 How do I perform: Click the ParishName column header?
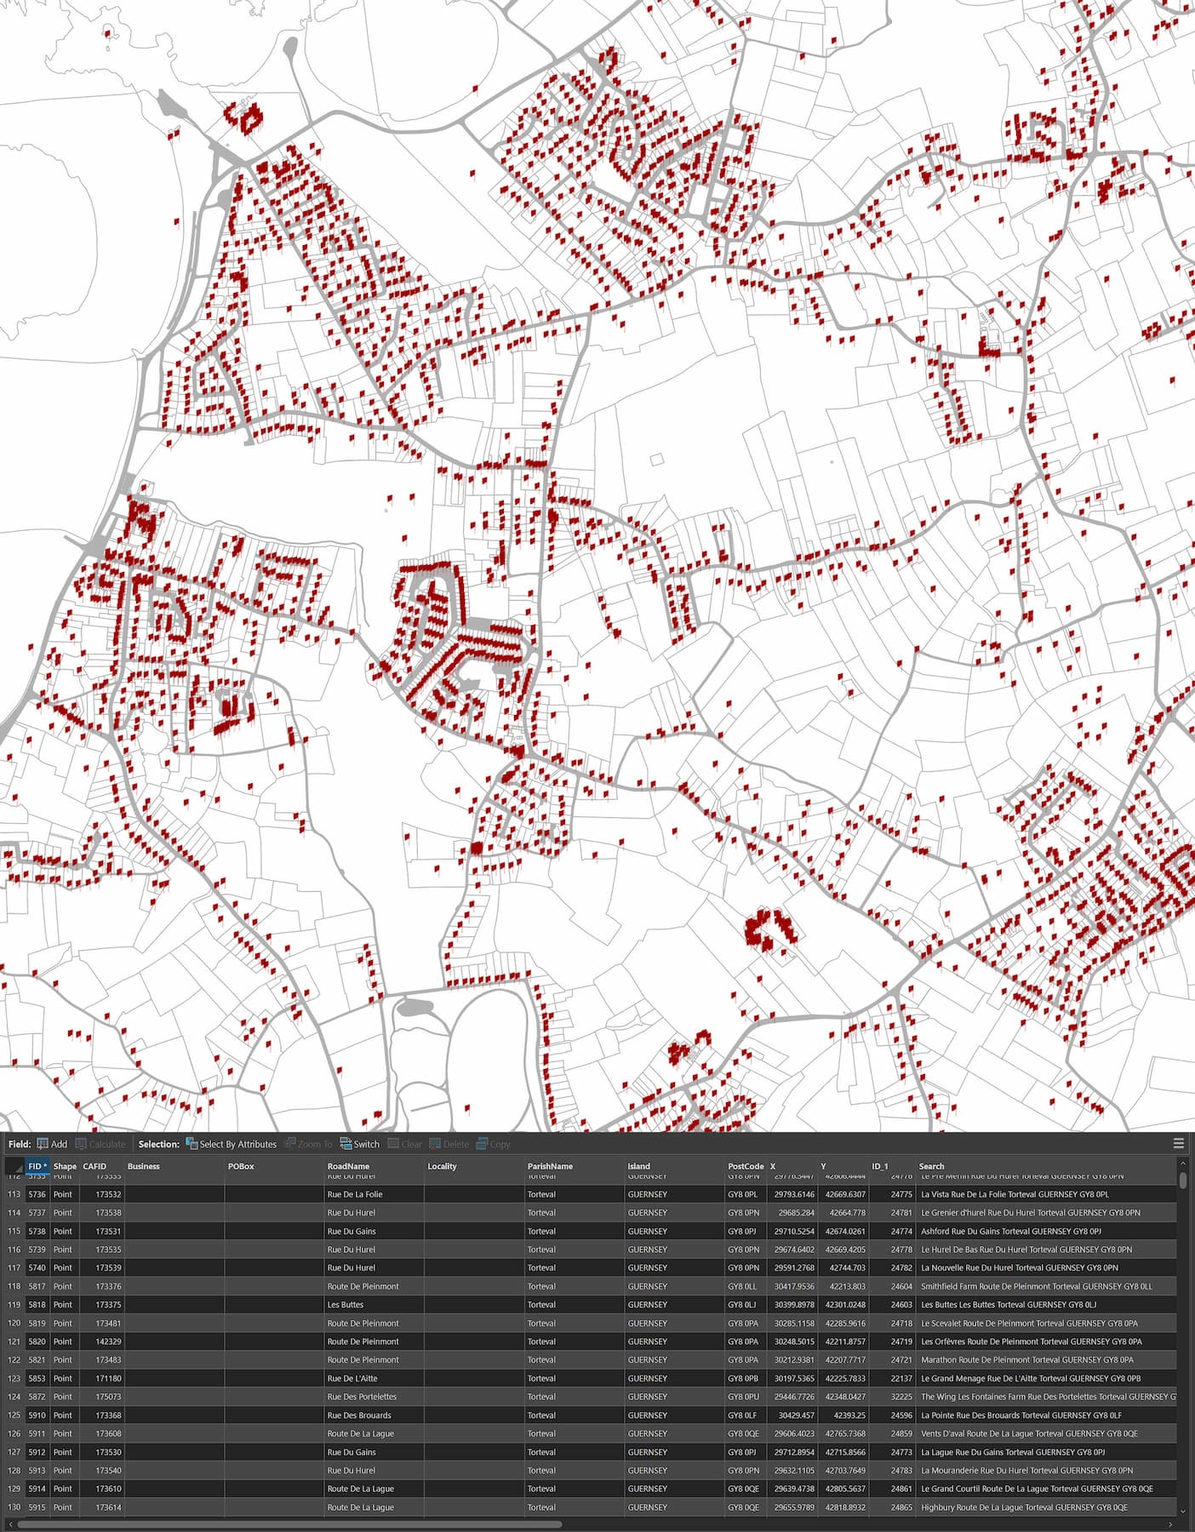tap(550, 1166)
